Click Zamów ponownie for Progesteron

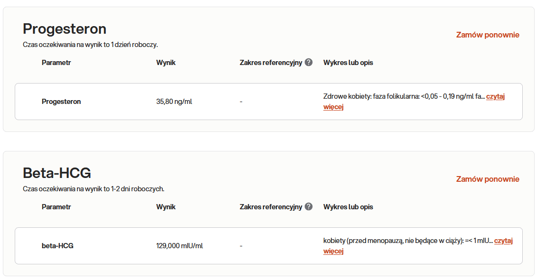click(x=488, y=35)
